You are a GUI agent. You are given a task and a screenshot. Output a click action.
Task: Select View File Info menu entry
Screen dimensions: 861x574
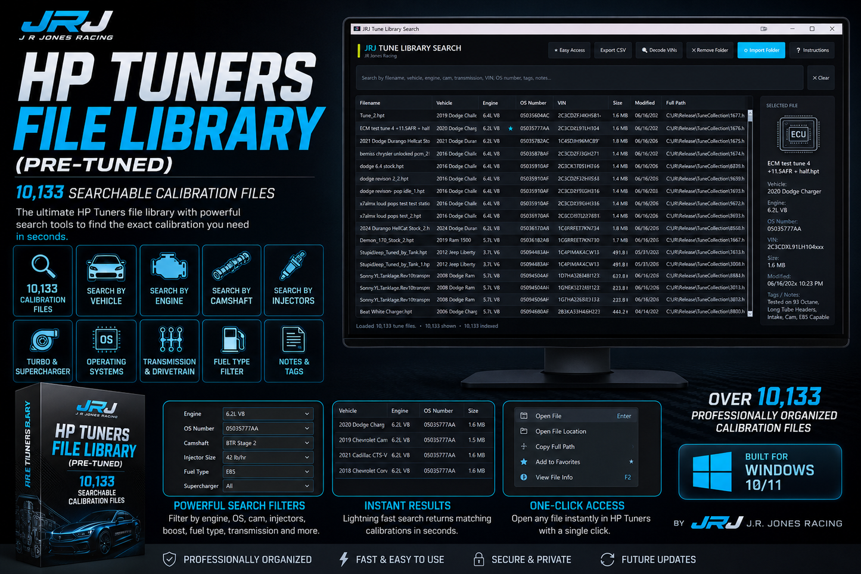[576, 477]
